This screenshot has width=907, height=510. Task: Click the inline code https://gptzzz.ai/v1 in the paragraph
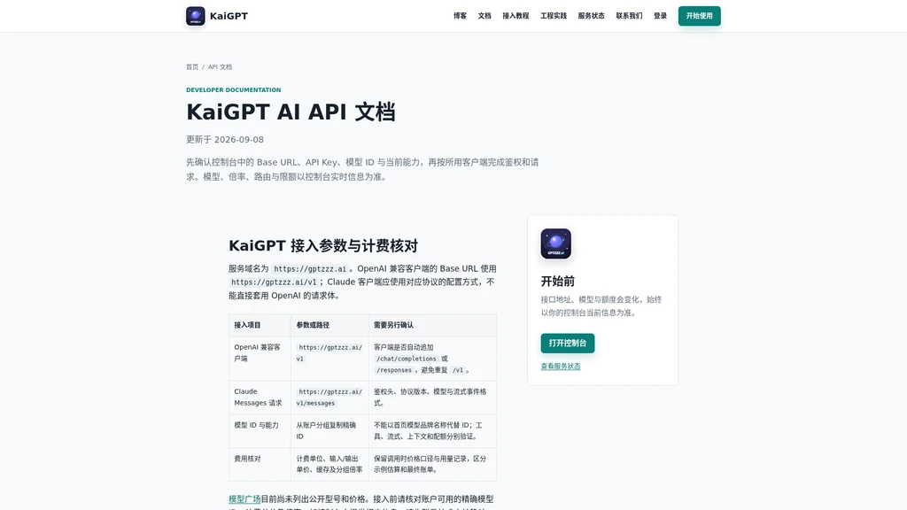(x=274, y=282)
